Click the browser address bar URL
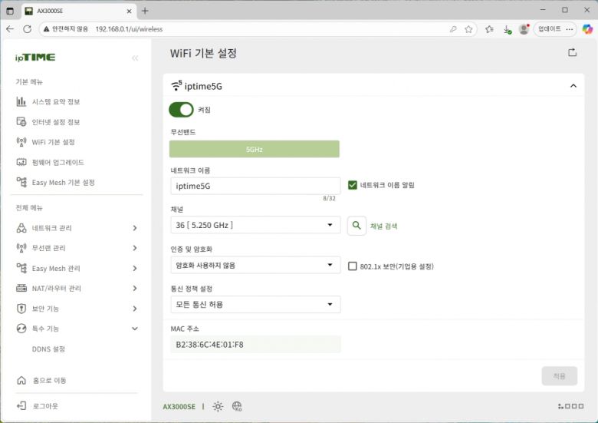 point(129,29)
